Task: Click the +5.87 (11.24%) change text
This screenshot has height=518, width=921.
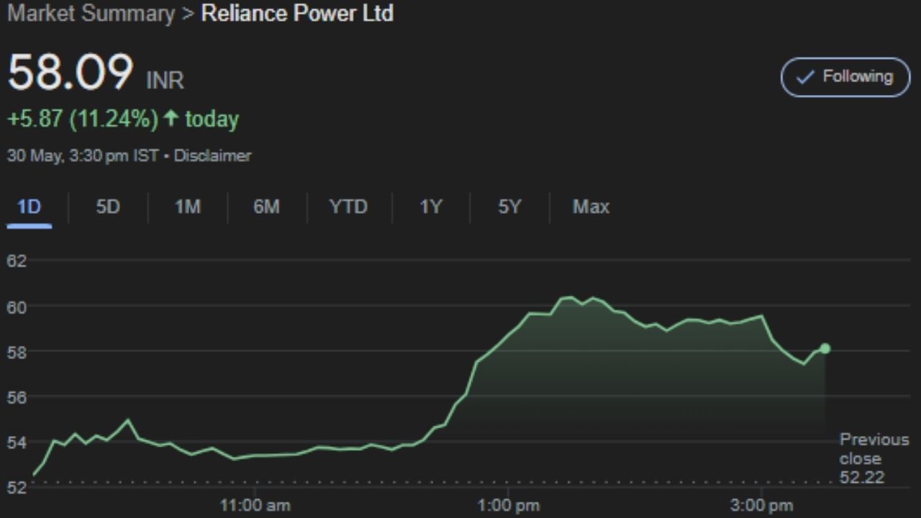Action: click(x=82, y=119)
